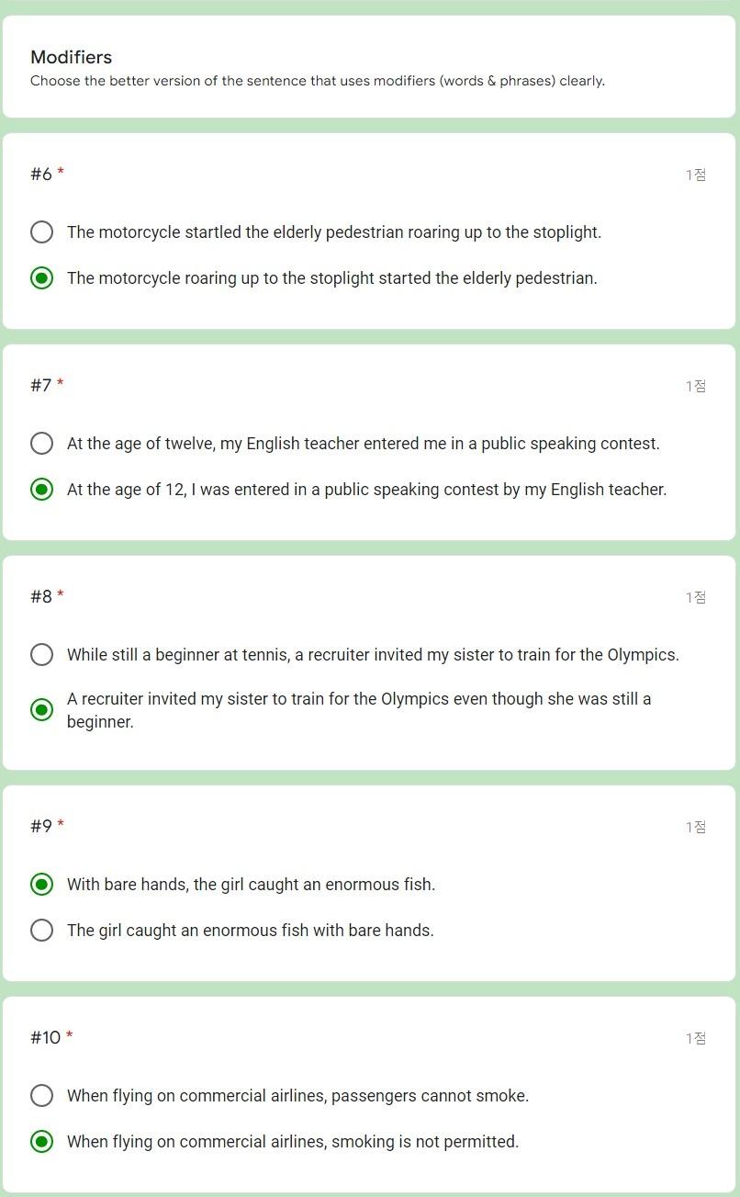Choose the recruiter invited my sister answer in #8
Viewport: 740px width, 1197px height.
pyautogui.click(x=41, y=709)
